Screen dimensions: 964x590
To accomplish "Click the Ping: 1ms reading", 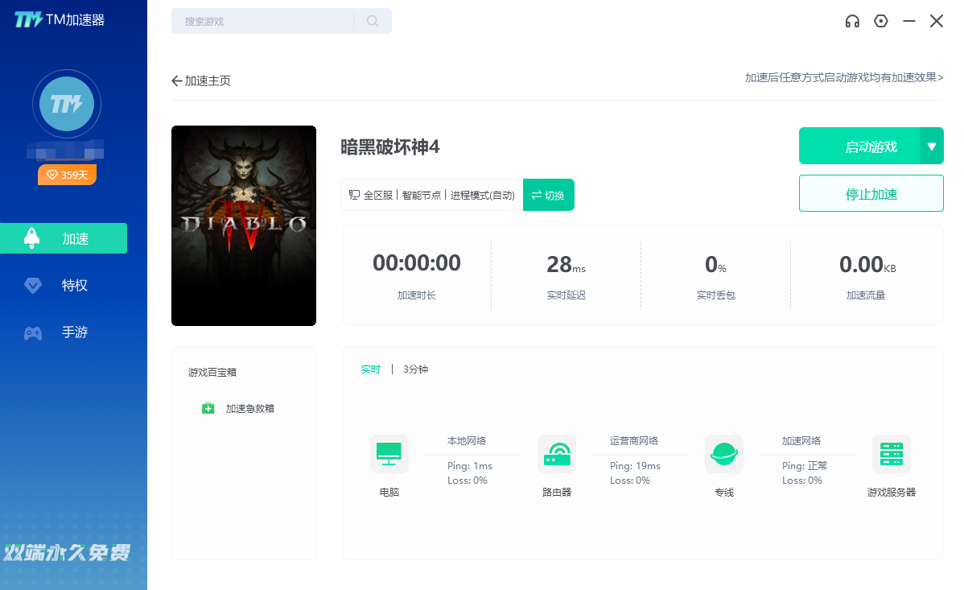I will tap(470, 466).
